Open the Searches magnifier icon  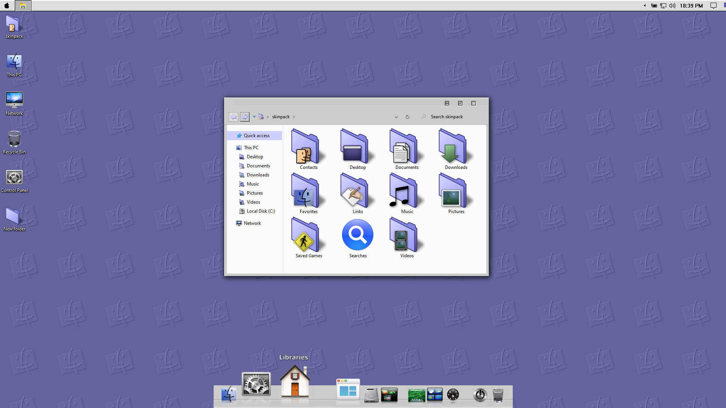point(357,235)
